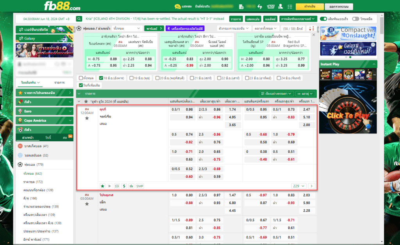Image resolution: width=400 pixels, height=245 pixels.
Task: Close the featured matches panel with X
Action: [x=314, y=35]
